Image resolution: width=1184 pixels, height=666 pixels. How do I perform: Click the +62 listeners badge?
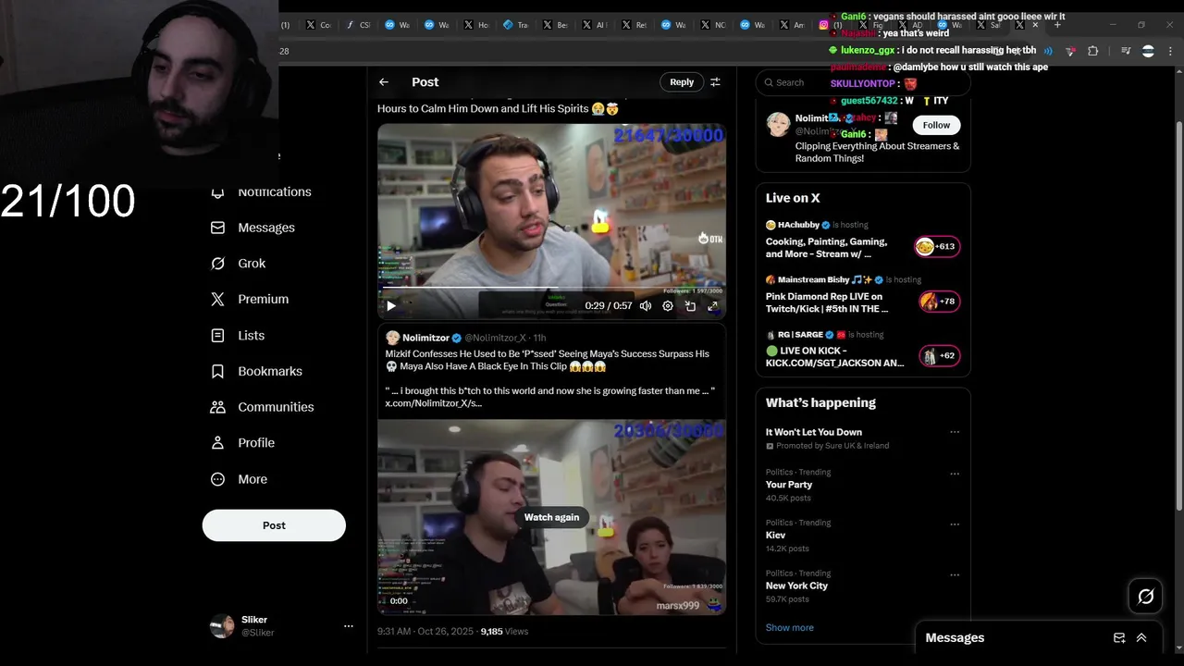939,355
